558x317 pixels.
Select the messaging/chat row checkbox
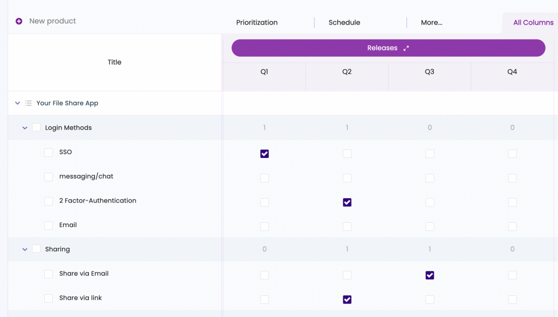(48, 177)
